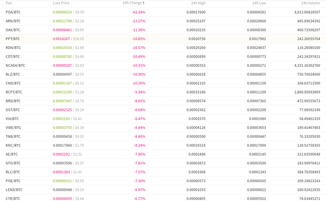Click OAX/BTC 24h low 0.00008300
This screenshot has width=326, height=201.
[x=257, y=30]
